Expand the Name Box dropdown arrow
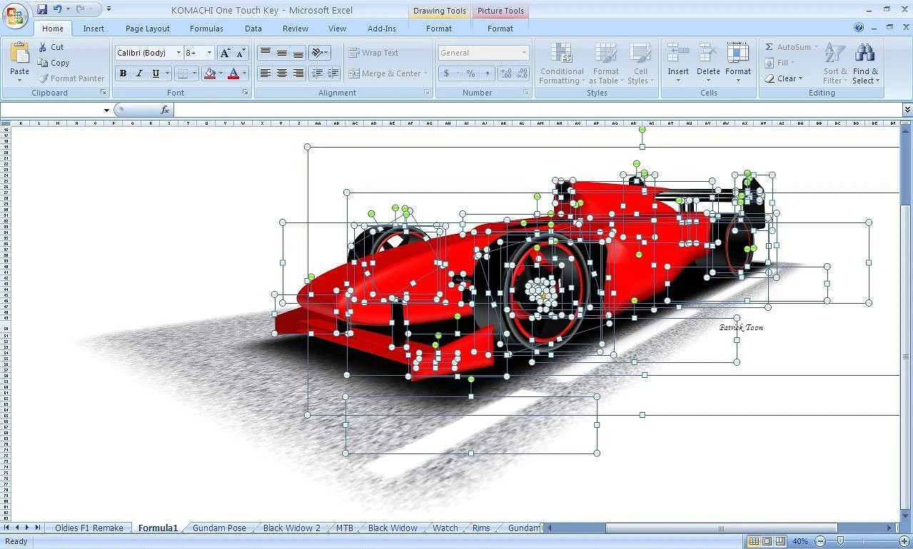This screenshot has width=913, height=549. pos(106,110)
